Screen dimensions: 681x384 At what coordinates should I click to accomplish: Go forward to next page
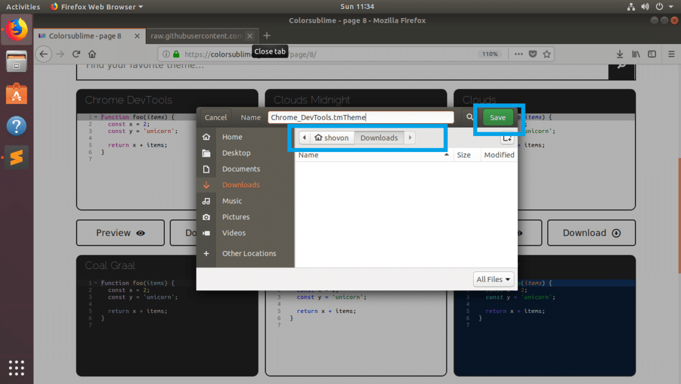[x=60, y=54]
